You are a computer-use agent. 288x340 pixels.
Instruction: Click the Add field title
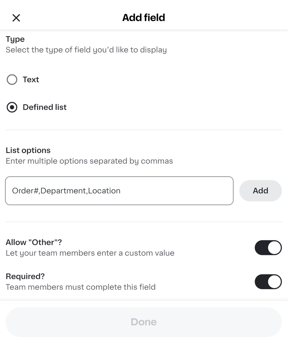coord(144,17)
